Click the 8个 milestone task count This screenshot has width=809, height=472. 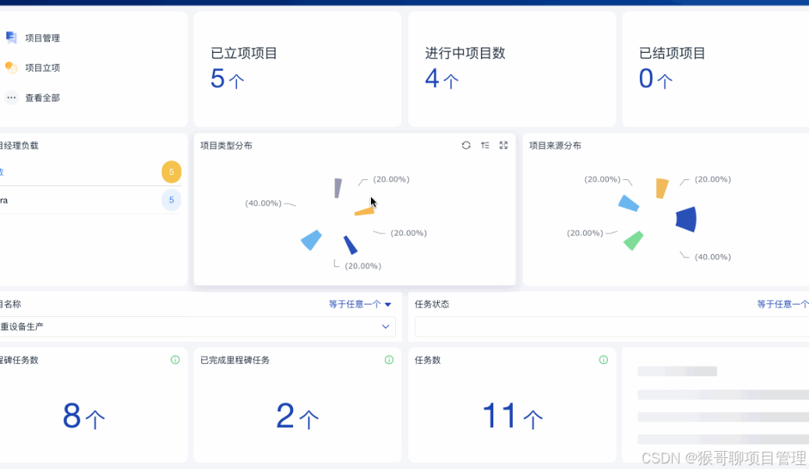point(83,416)
